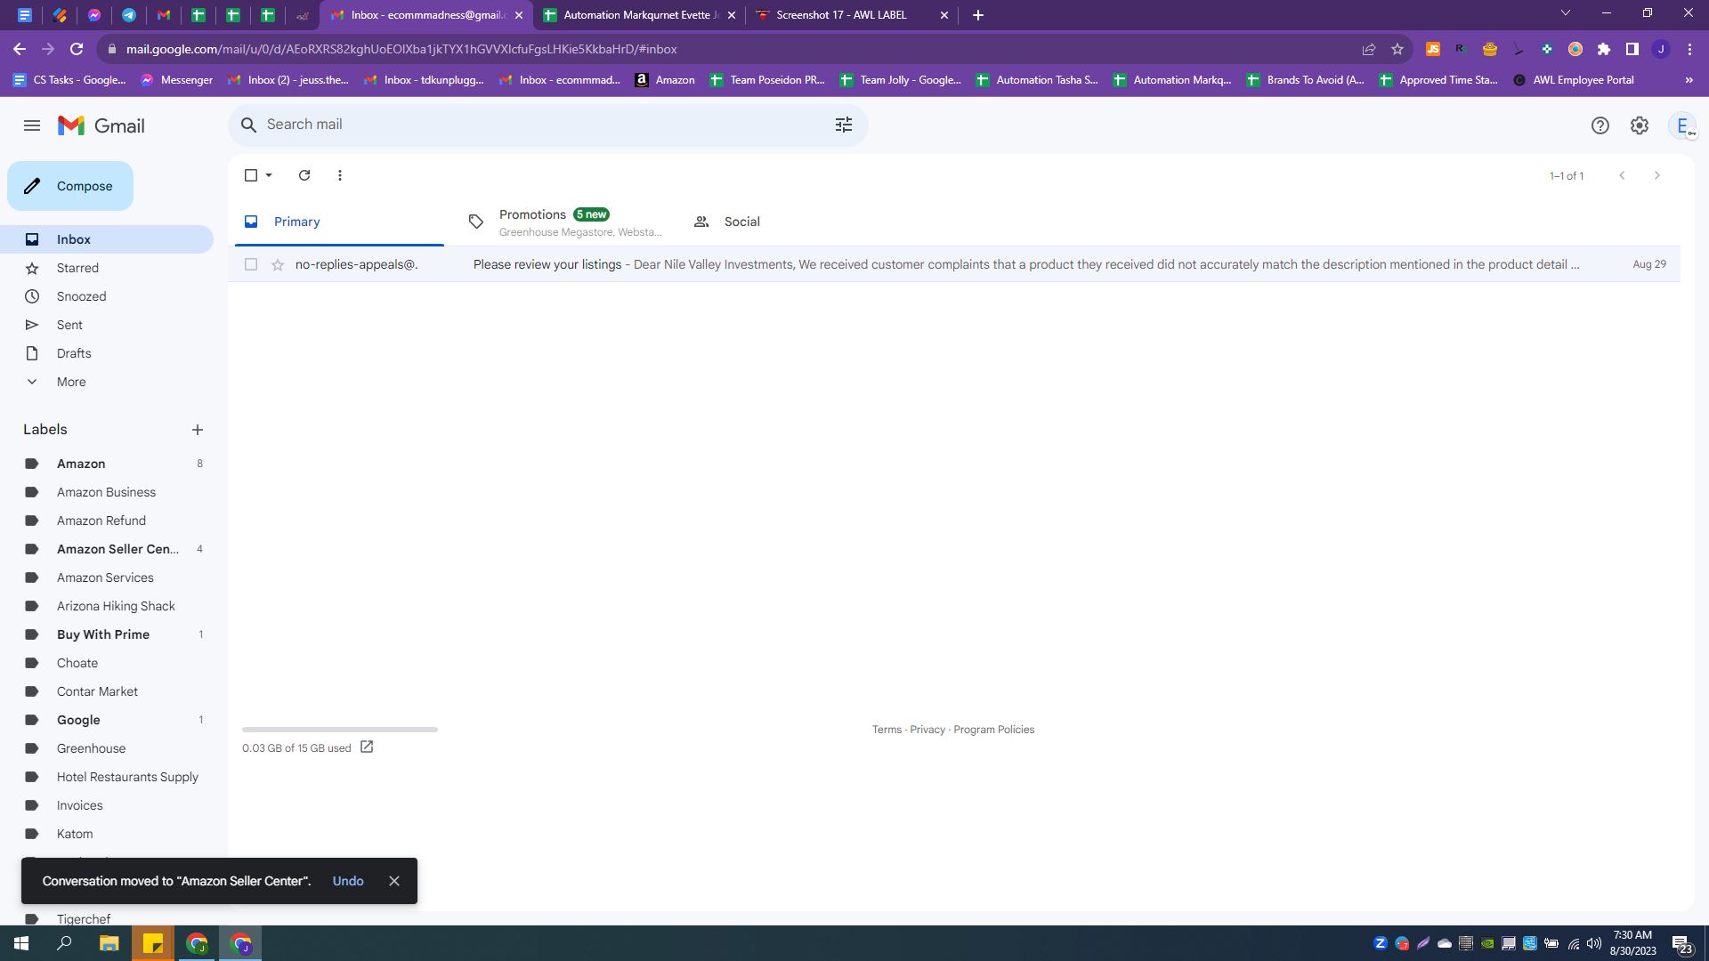Open the Hotel Restaurants Supply label
Screen dimensions: 1709x961
(107, 777)
